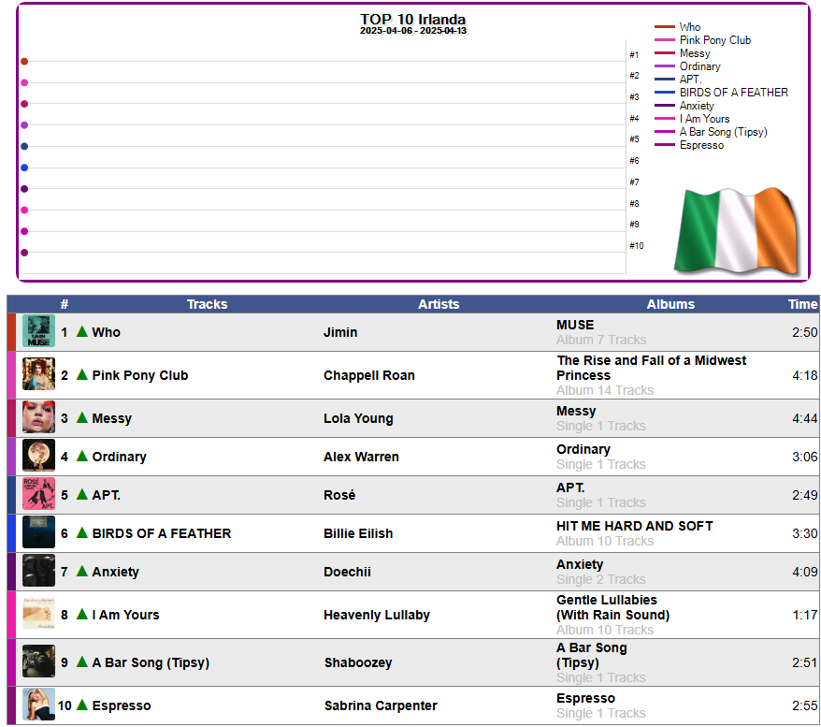Click the A Bar Song cover thumbnail
Image resolution: width=821 pixels, height=727 pixels.
(38, 661)
